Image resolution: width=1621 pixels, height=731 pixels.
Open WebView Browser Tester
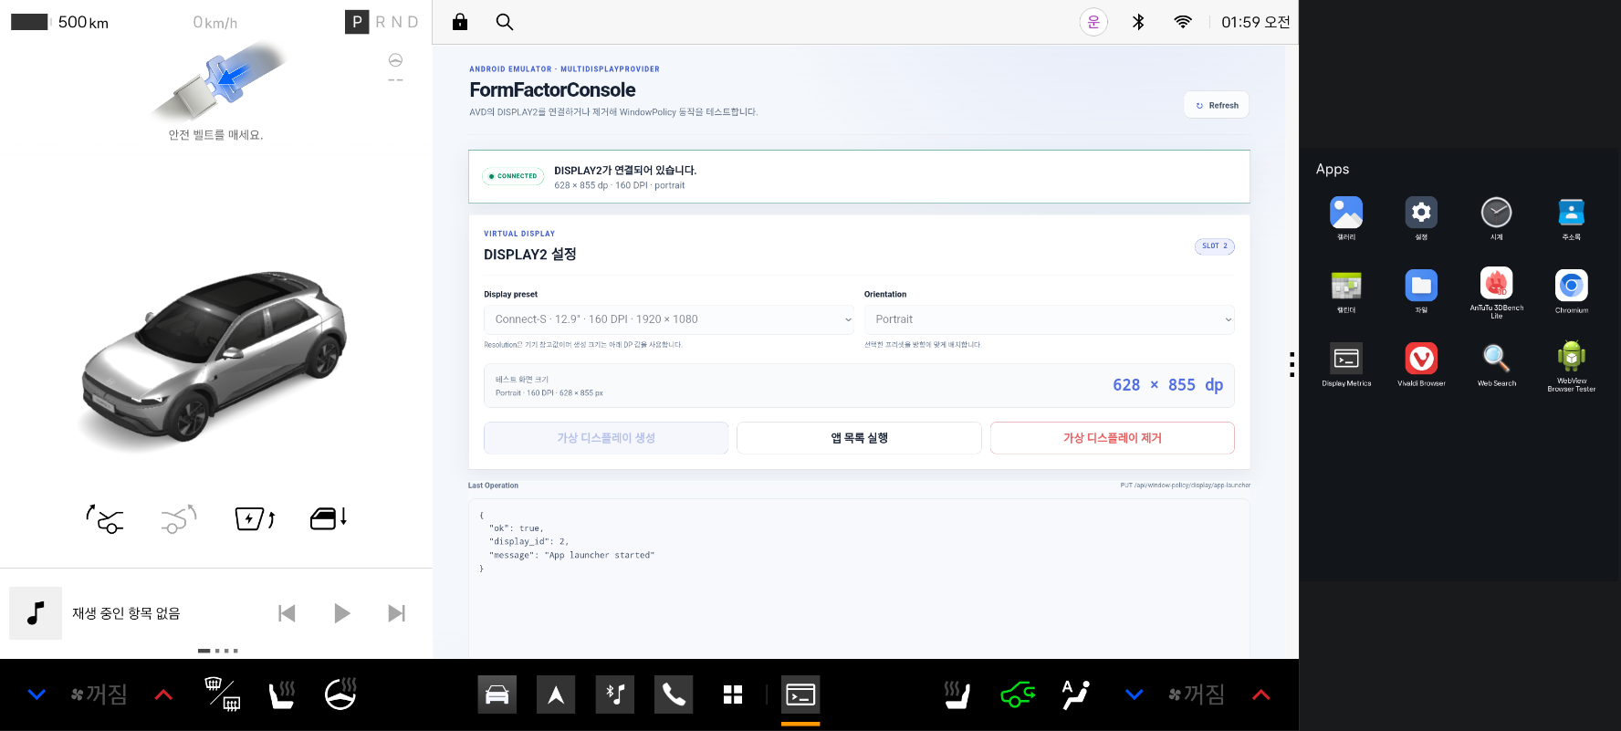click(x=1571, y=356)
